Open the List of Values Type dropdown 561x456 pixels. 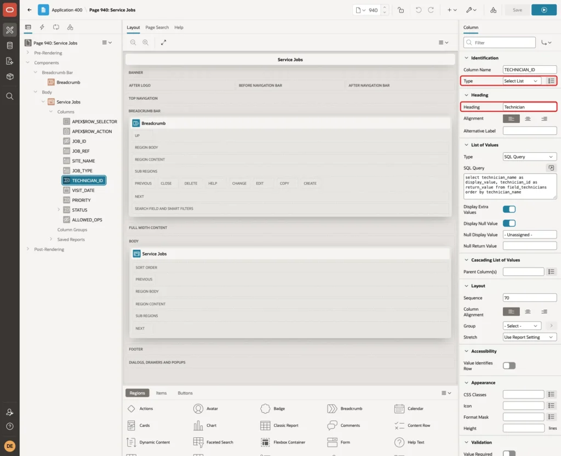point(530,157)
